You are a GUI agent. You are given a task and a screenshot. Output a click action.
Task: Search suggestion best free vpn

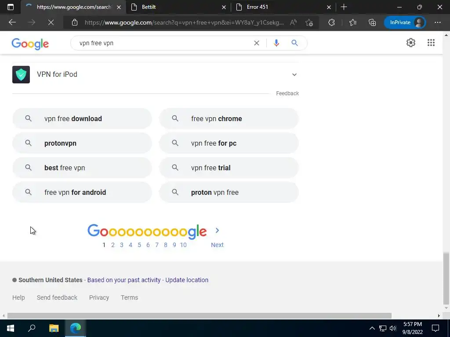coord(82,168)
